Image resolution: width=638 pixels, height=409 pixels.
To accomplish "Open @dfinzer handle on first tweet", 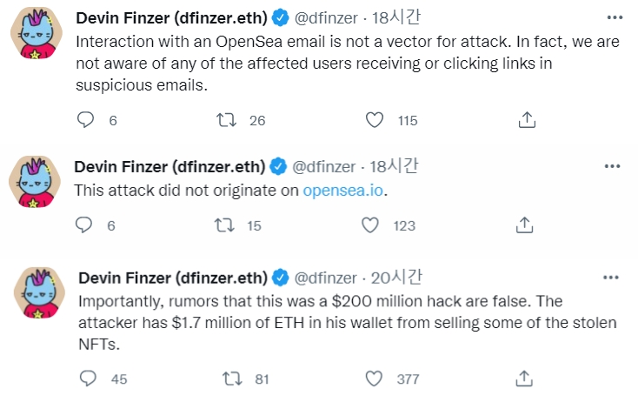I will coord(326,18).
